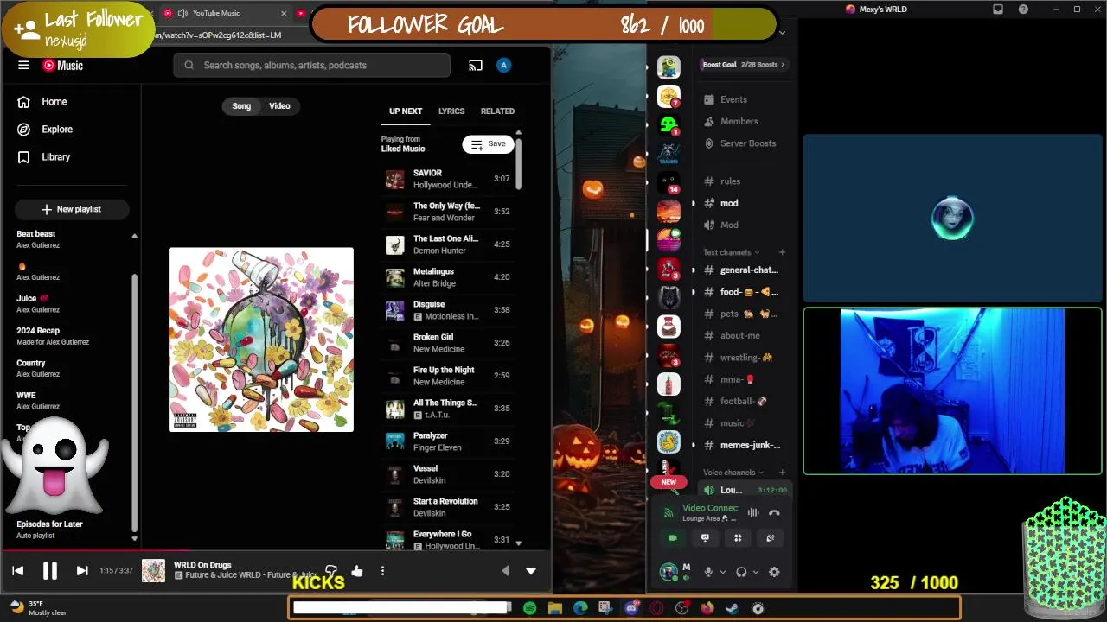
Task: Click the Up Next queue scrollbar
Action: coord(518,164)
